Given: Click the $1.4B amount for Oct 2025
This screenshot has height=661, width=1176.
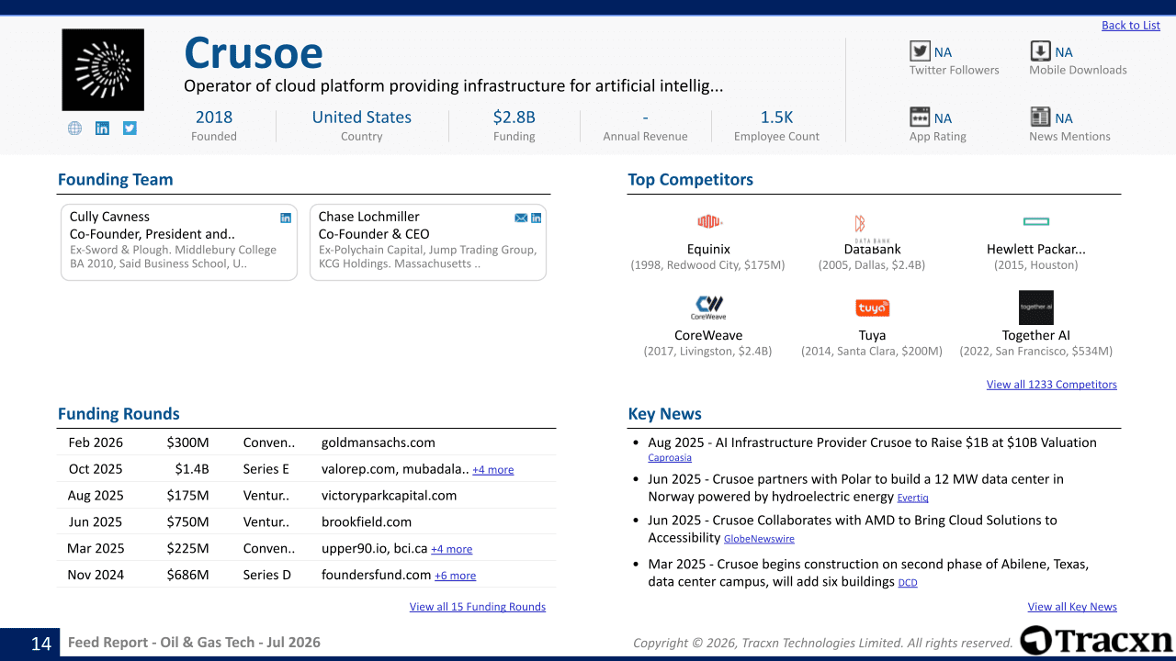Looking at the screenshot, I should point(192,469).
